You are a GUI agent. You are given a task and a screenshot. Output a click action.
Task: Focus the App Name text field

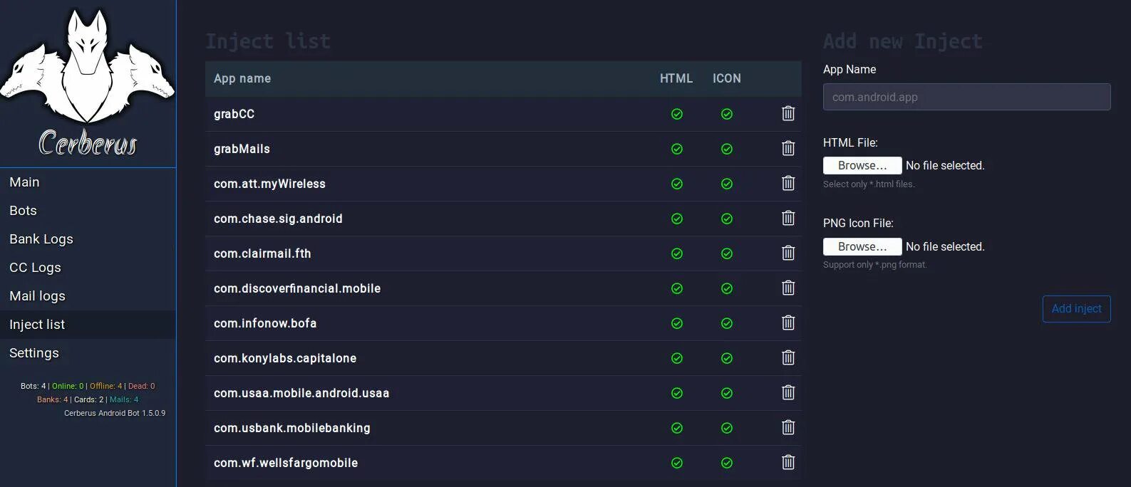click(966, 97)
